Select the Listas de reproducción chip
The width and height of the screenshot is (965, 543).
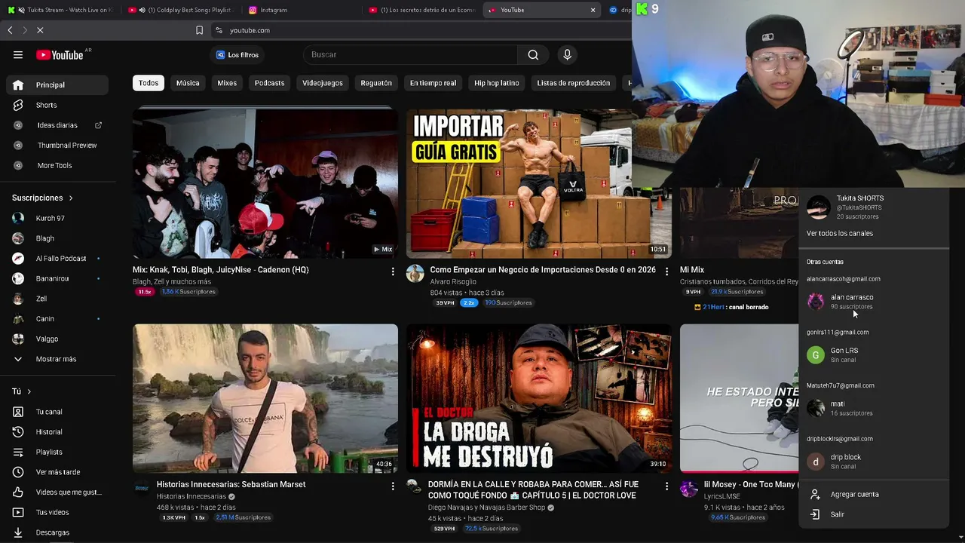click(x=574, y=83)
